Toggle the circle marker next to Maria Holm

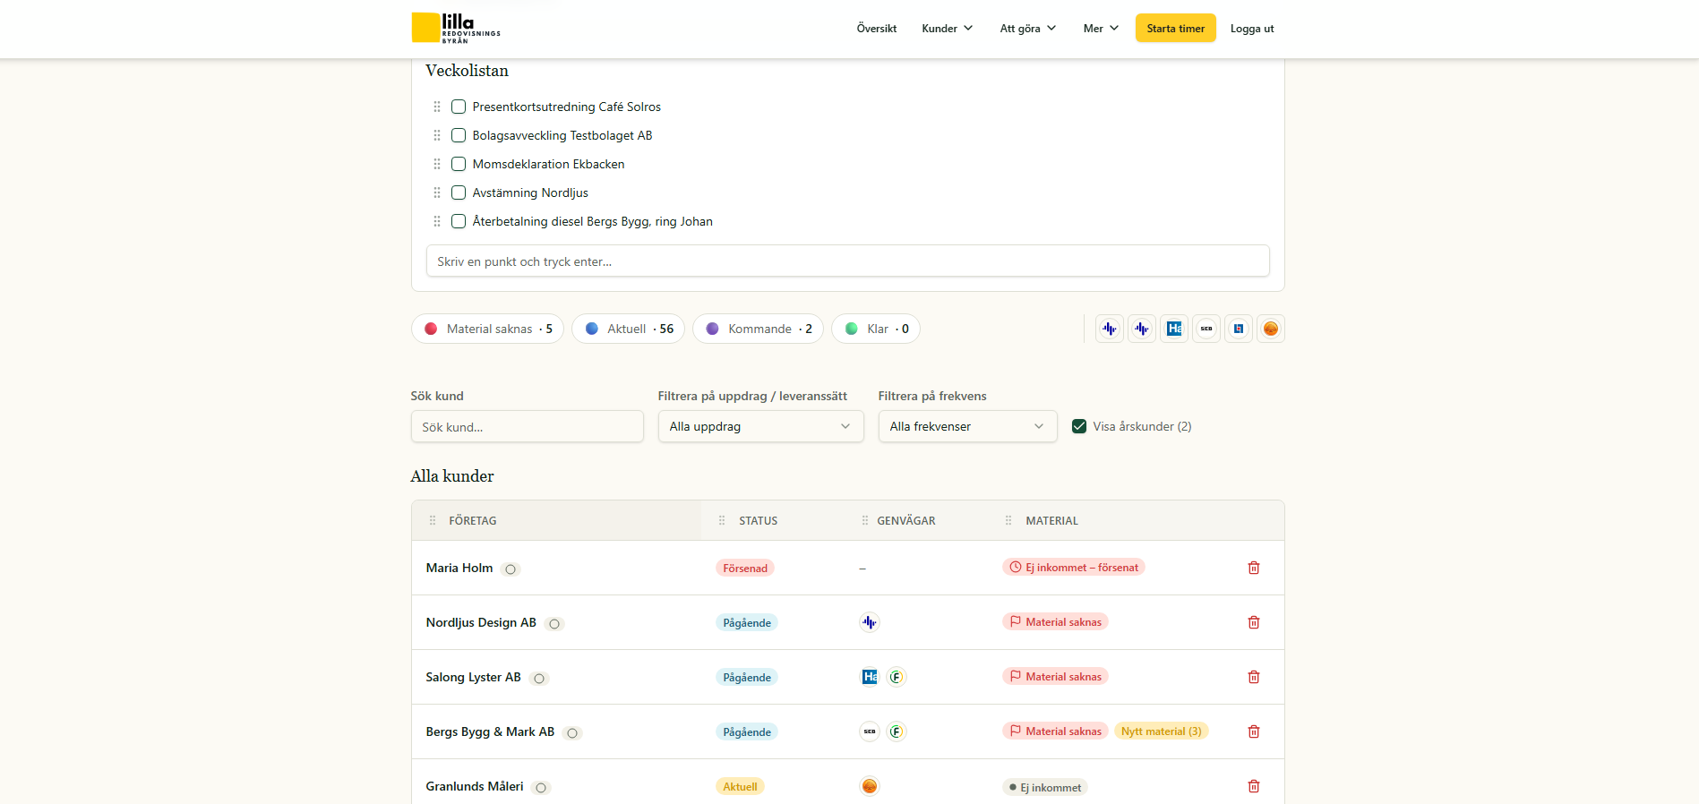pyautogui.click(x=511, y=569)
